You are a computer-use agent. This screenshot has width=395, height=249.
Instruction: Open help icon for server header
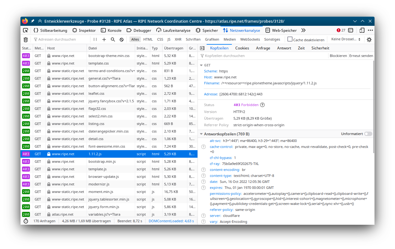(x=203, y=216)
